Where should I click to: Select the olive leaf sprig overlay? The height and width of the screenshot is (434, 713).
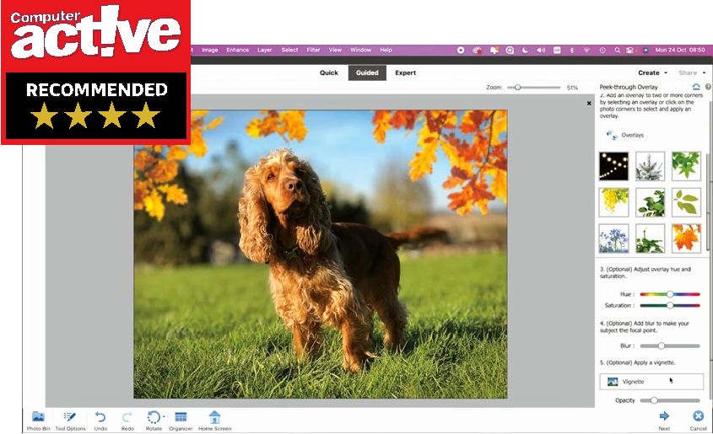pos(686,202)
